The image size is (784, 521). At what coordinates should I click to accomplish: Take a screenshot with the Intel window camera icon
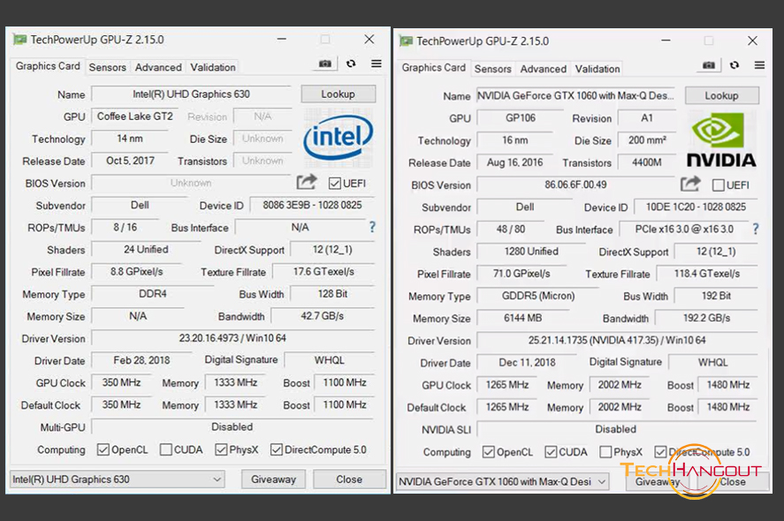tap(325, 64)
